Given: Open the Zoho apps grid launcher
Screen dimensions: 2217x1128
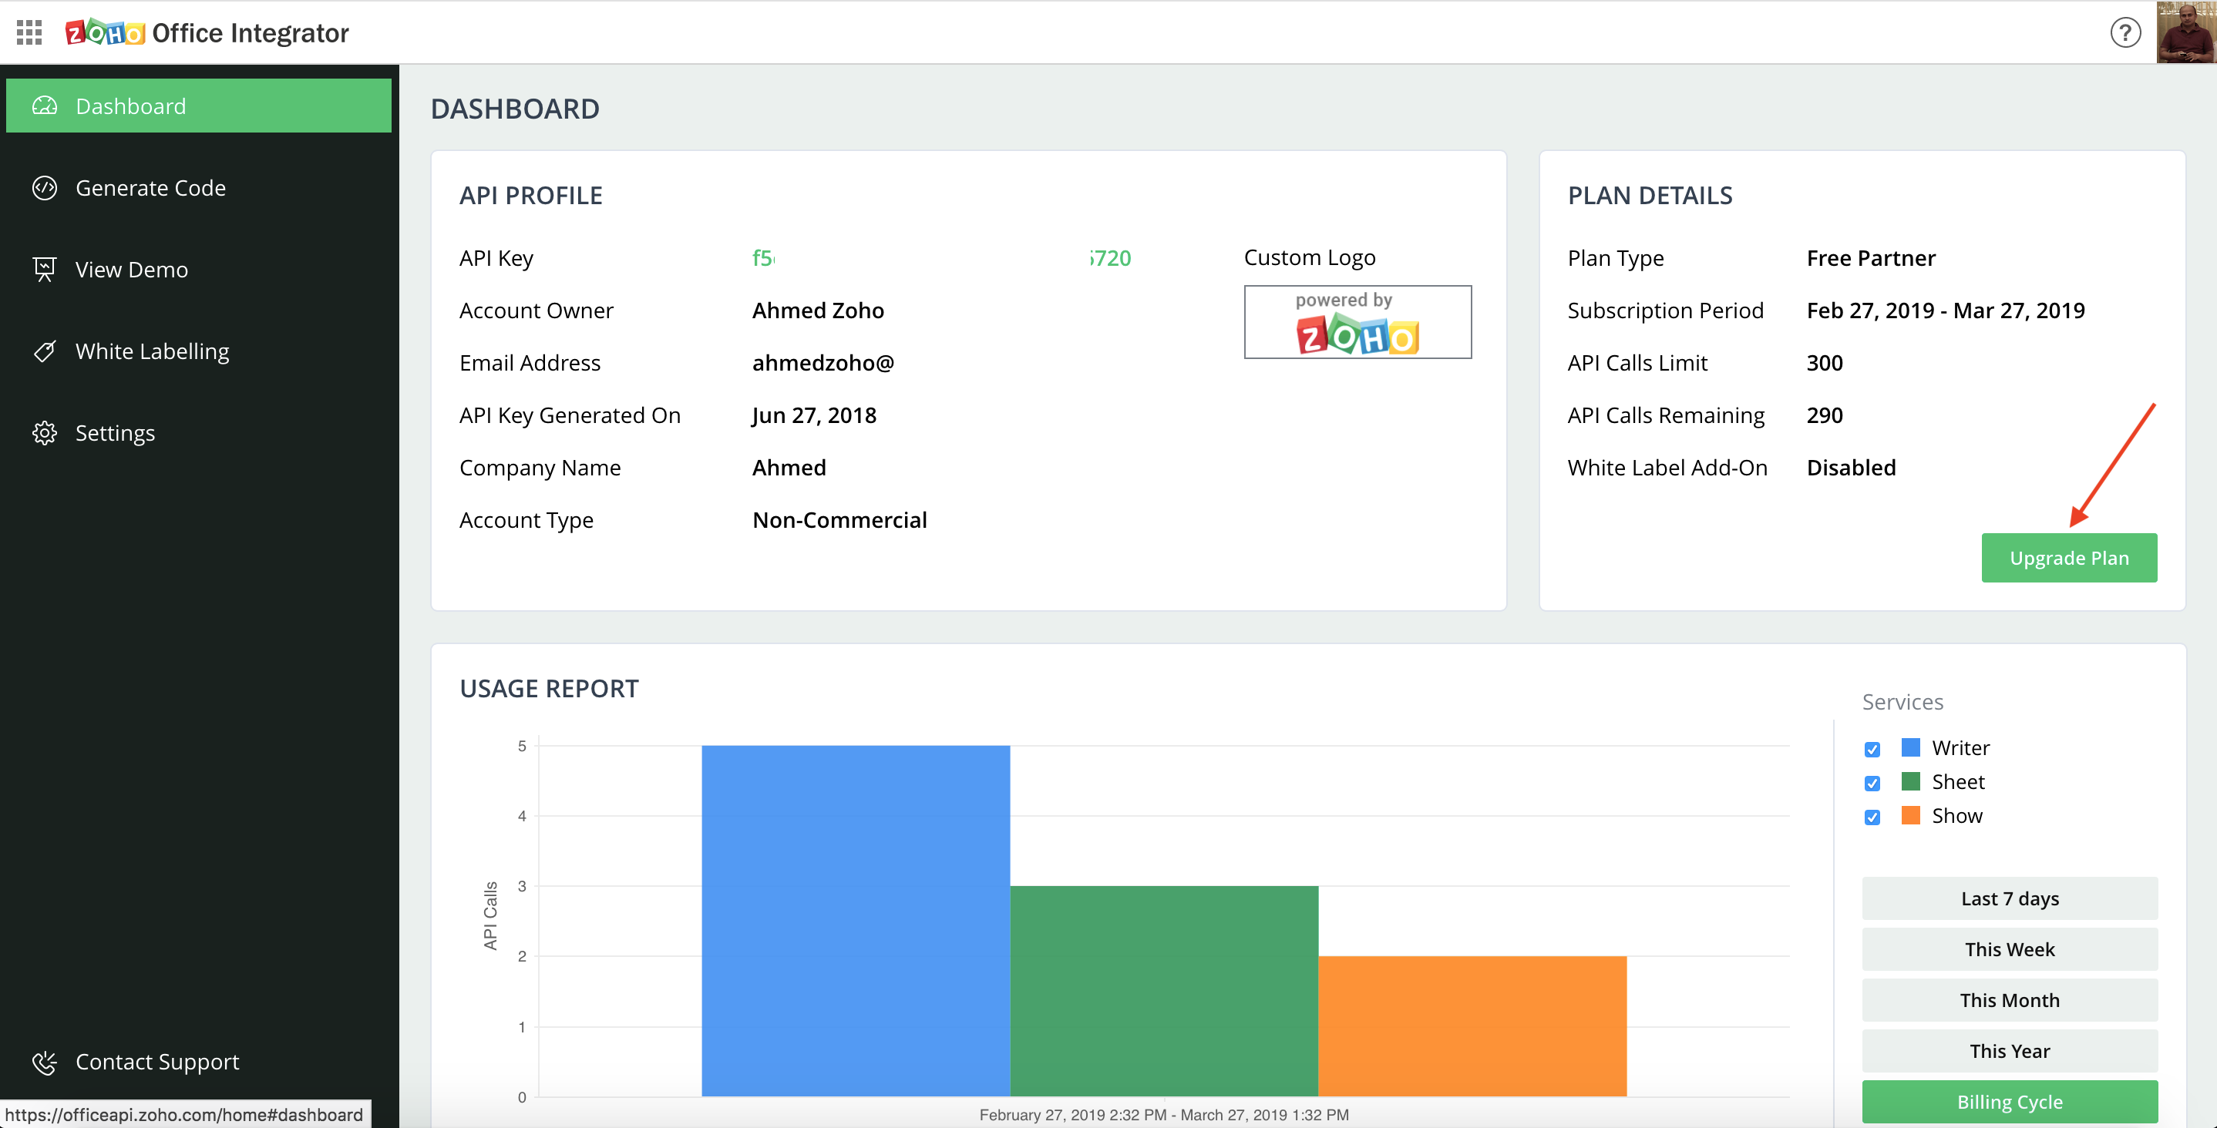Looking at the screenshot, I should [29, 32].
